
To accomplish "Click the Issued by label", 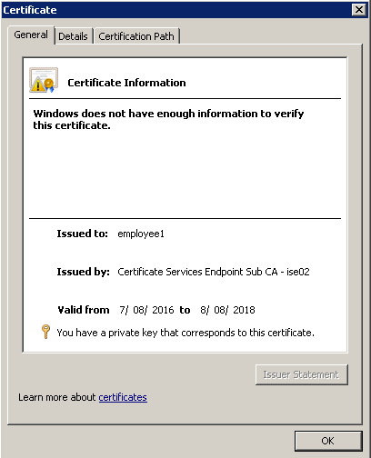I will point(84,272).
